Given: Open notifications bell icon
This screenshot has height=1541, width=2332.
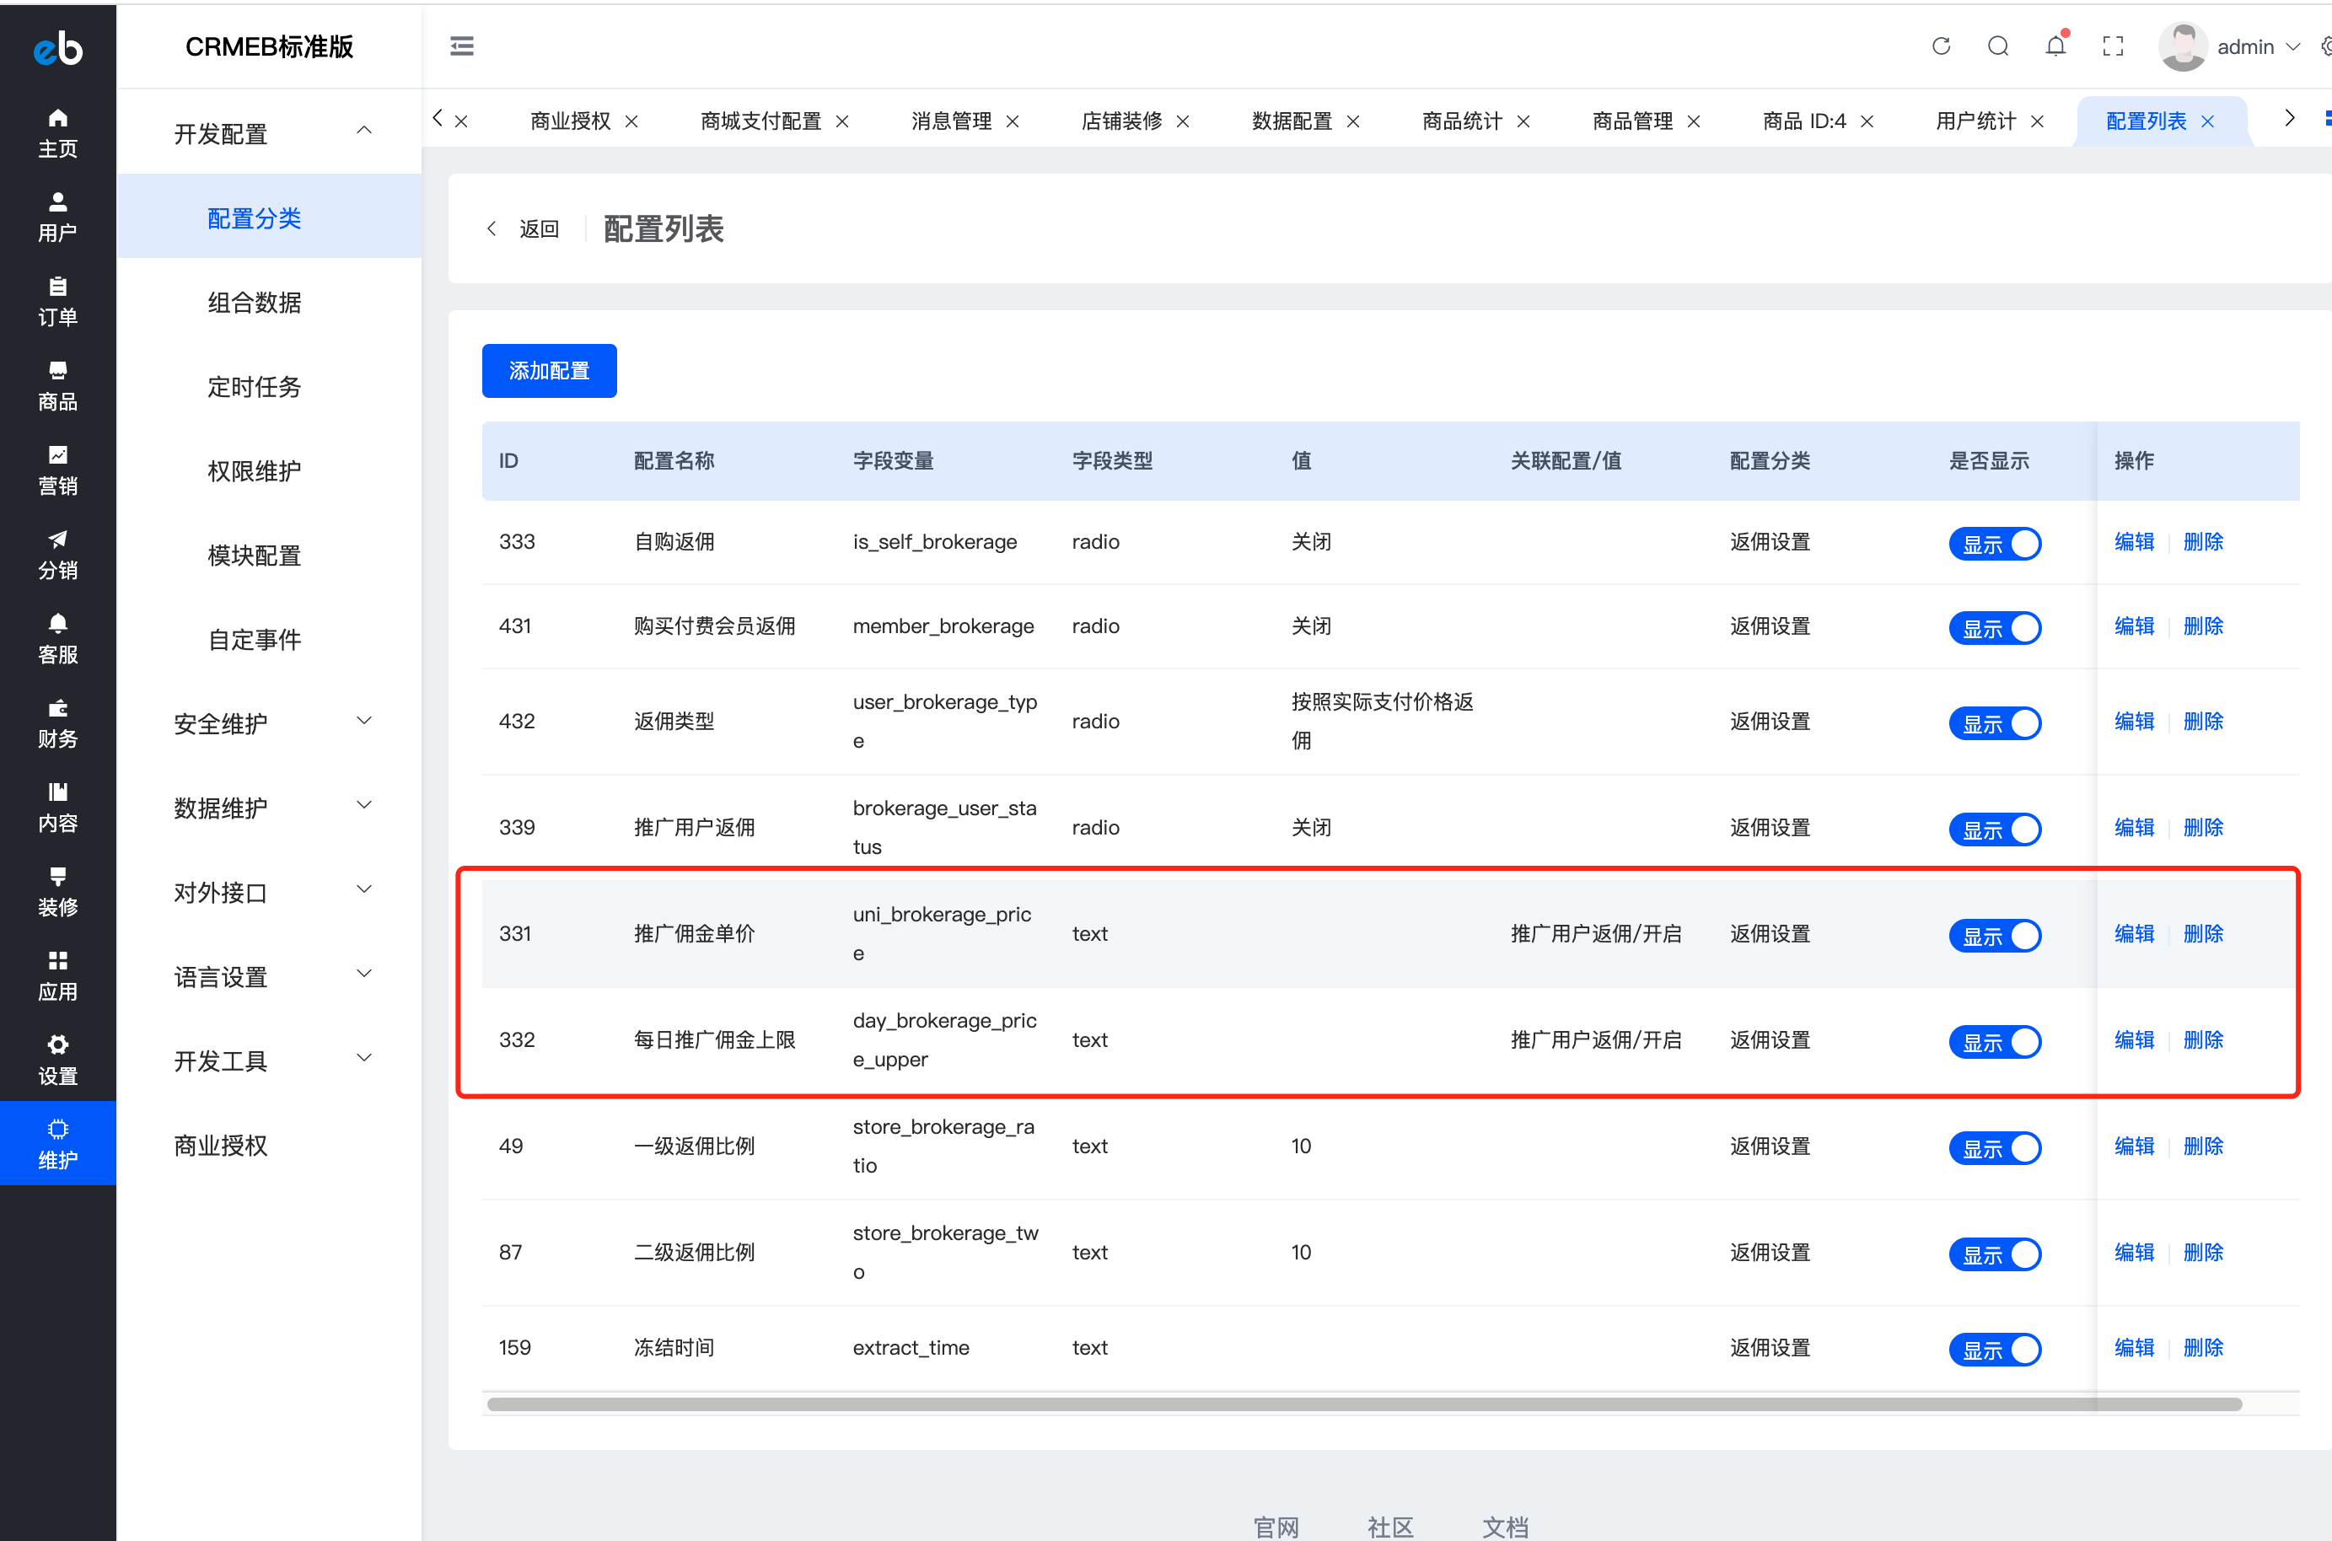Looking at the screenshot, I should [2055, 46].
